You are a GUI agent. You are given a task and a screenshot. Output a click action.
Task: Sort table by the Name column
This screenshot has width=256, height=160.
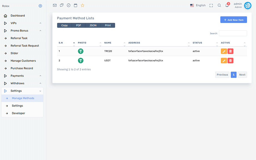pos(108,43)
